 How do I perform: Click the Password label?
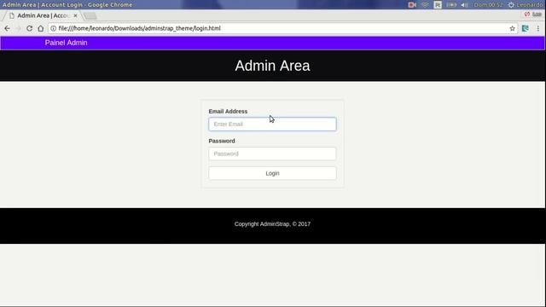[x=222, y=141]
